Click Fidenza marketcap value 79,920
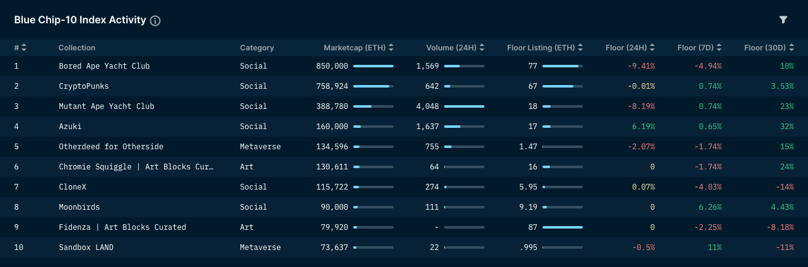This screenshot has width=808, height=267. point(335,227)
